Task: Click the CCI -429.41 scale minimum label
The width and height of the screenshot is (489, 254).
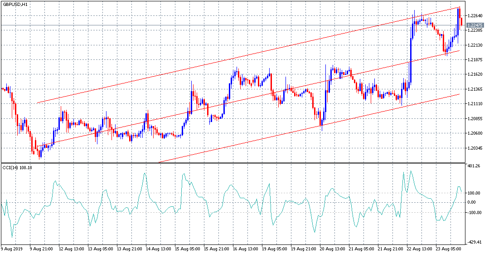Action: point(474,242)
